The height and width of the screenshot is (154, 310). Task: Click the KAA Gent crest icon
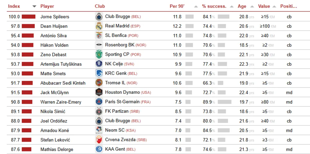point(99,149)
